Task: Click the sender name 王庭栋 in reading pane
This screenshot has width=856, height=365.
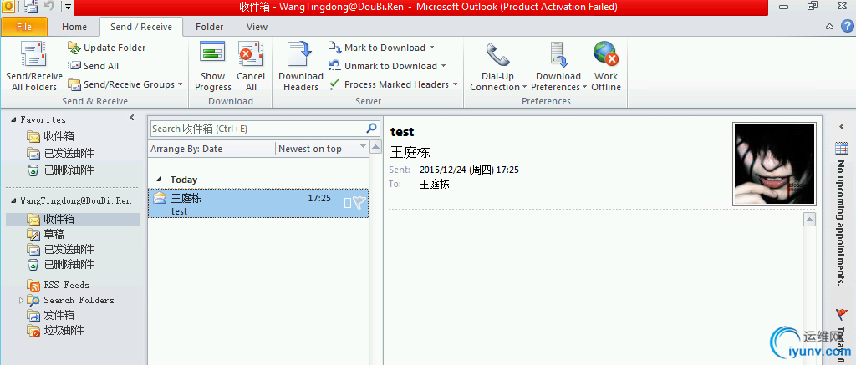Action: click(410, 152)
